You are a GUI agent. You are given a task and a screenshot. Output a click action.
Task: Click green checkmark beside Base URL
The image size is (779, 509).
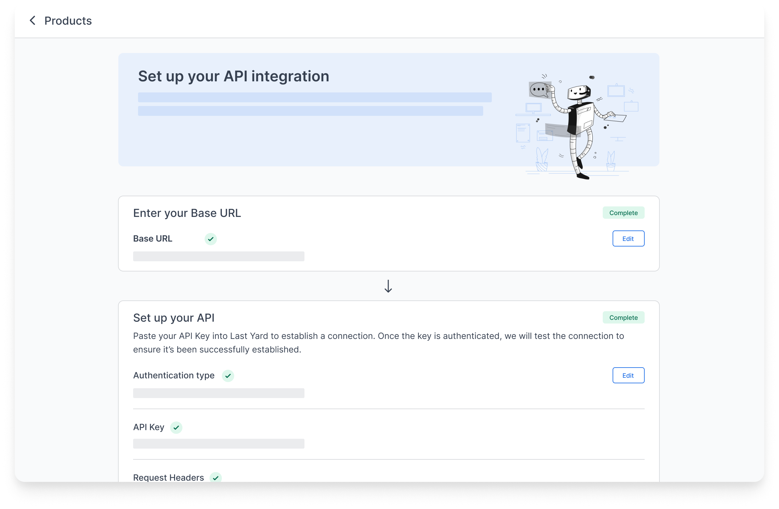(x=210, y=239)
